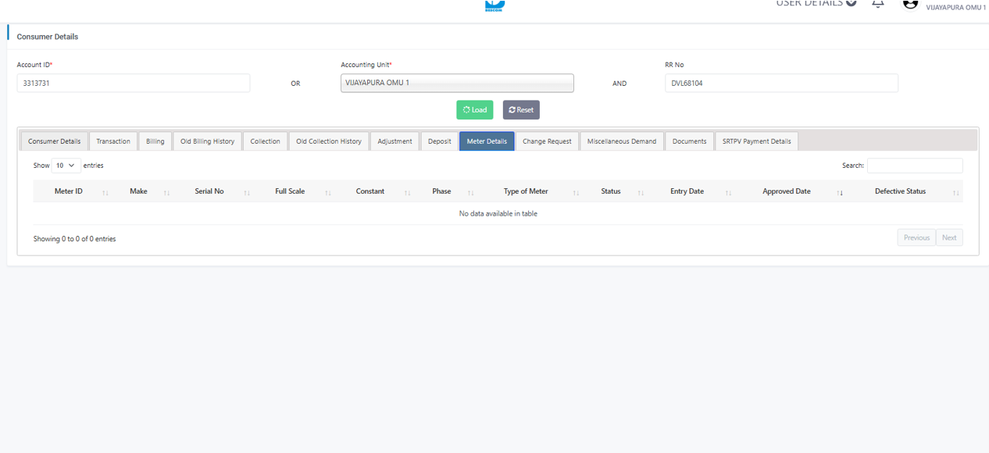Sort by Phase column arrows
This screenshot has width=989, height=453.
click(x=470, y=192)
